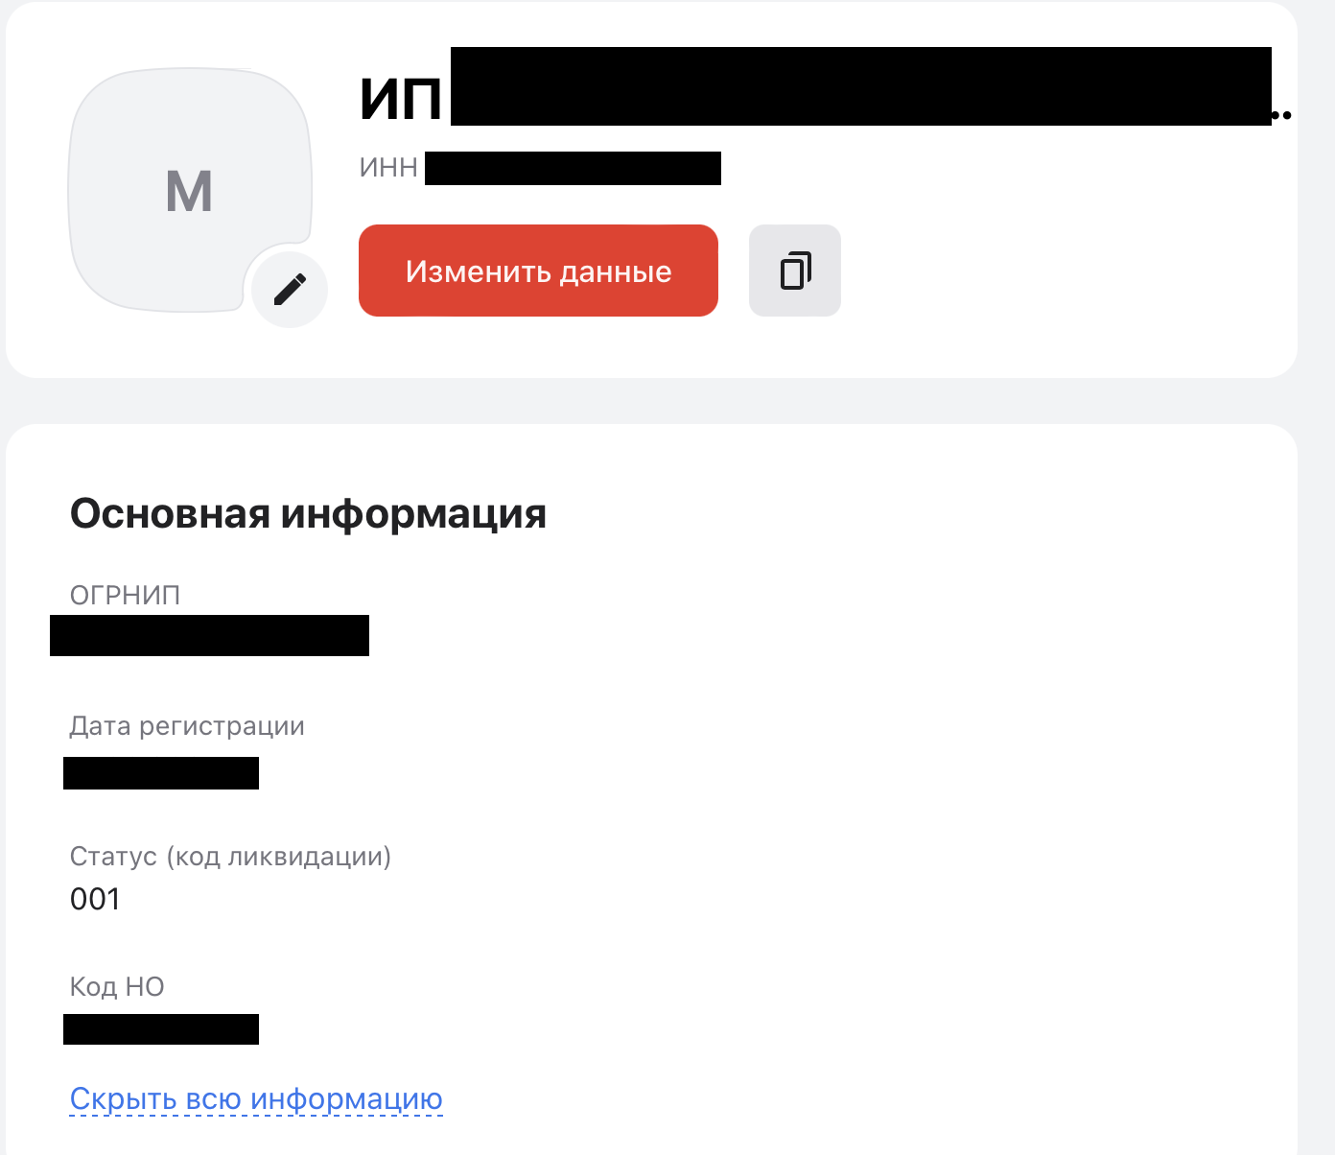Click the ИП prefix in profile title
The image size is (1335, 1155).
401,98
